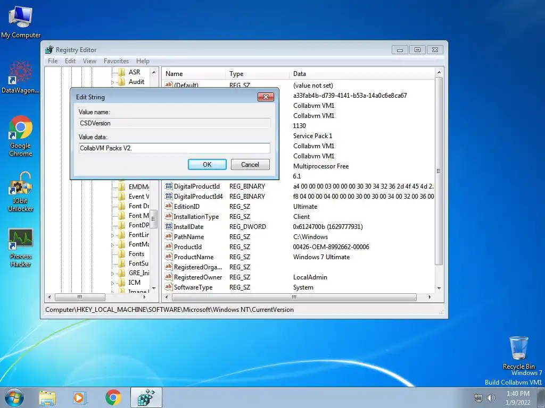Expand the FontMapper key node
Screen dimensions: 545x408
click(112, 245)
